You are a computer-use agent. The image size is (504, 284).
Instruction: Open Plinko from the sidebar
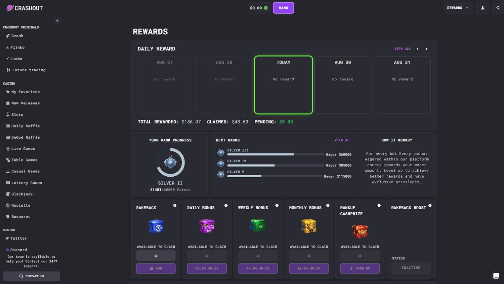[17, 47]
